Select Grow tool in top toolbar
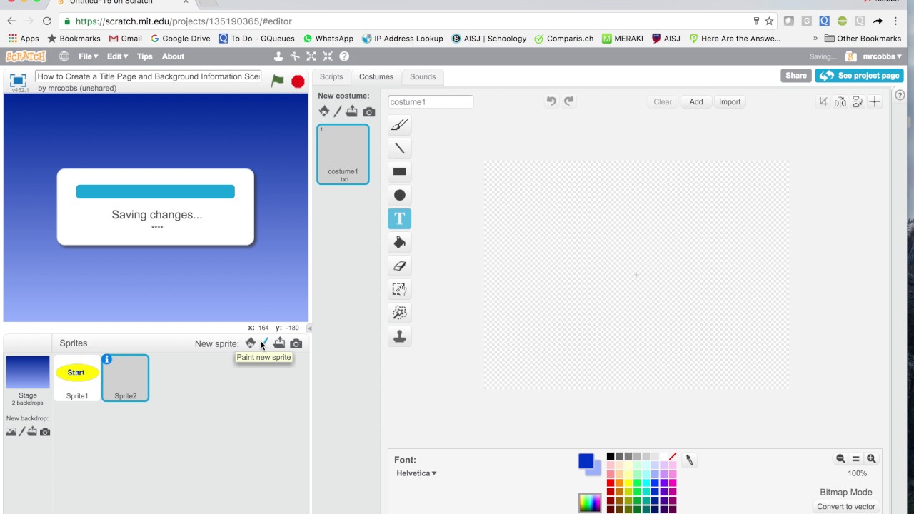The height and width of the screenshot is (514, 914). point(311,56)
